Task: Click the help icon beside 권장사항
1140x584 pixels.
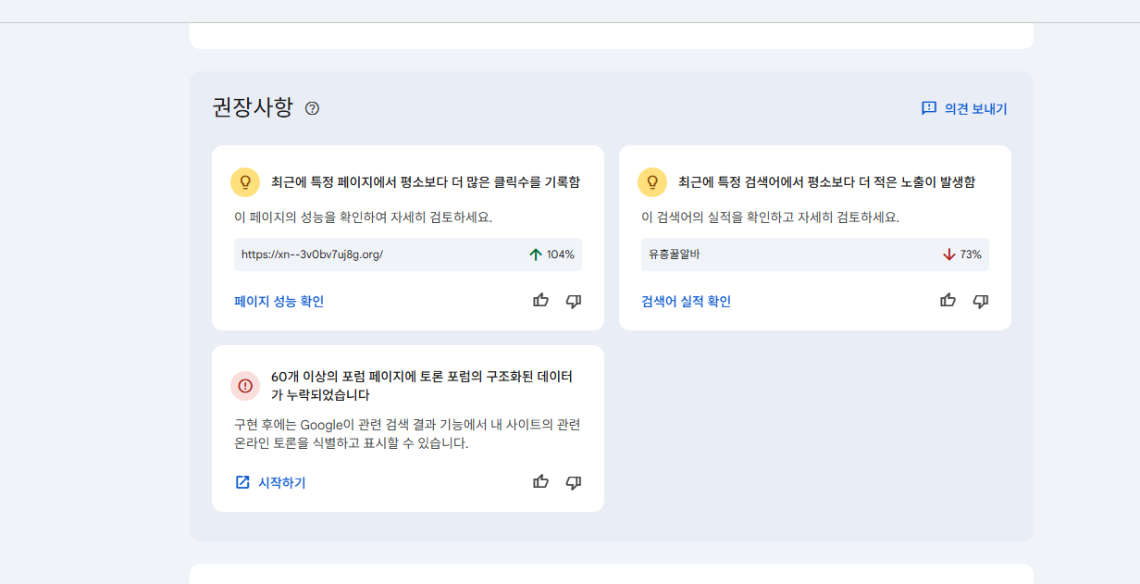Action: (x=312, y=108)
